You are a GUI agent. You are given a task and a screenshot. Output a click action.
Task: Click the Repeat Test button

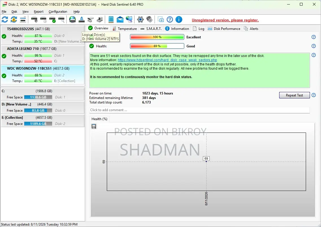pos(294,95)
